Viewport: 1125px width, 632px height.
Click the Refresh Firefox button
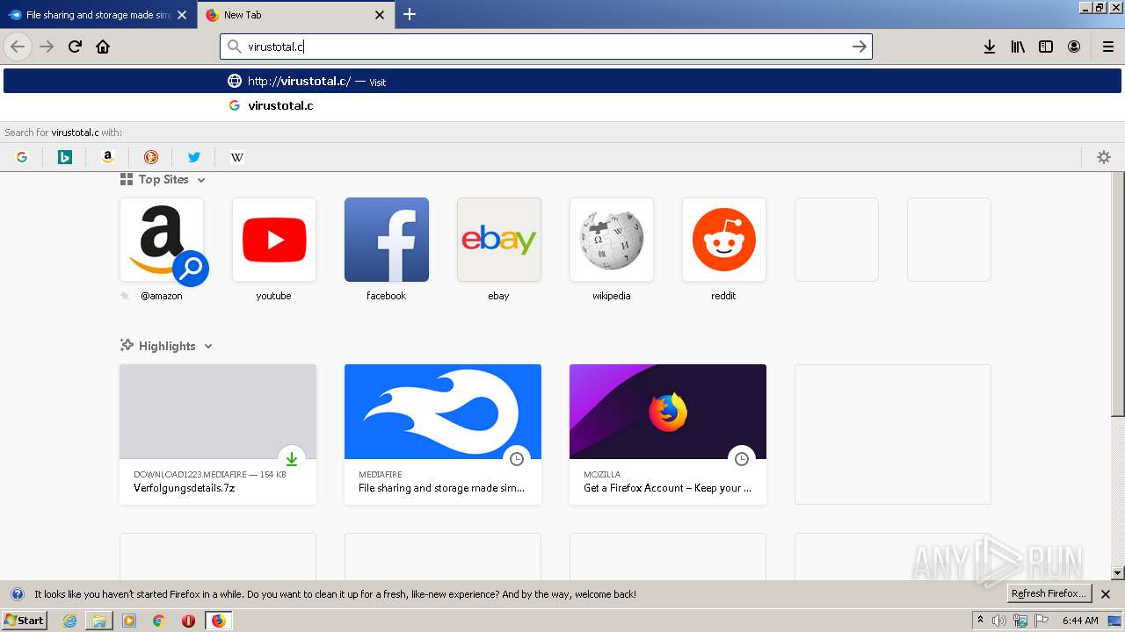point(1049,593)
